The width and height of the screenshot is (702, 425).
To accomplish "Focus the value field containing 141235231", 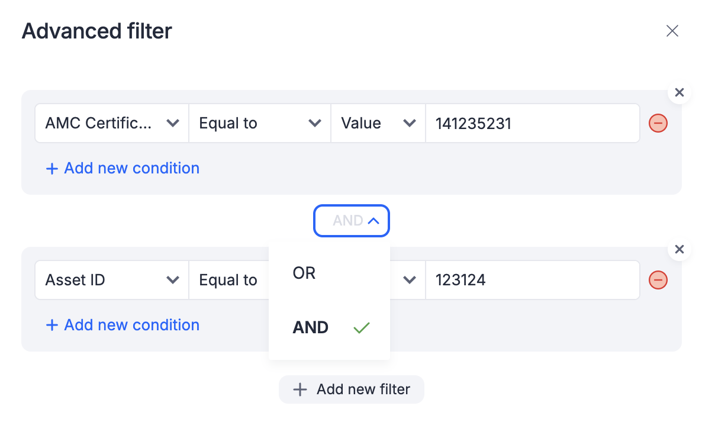I will point(532,123).
